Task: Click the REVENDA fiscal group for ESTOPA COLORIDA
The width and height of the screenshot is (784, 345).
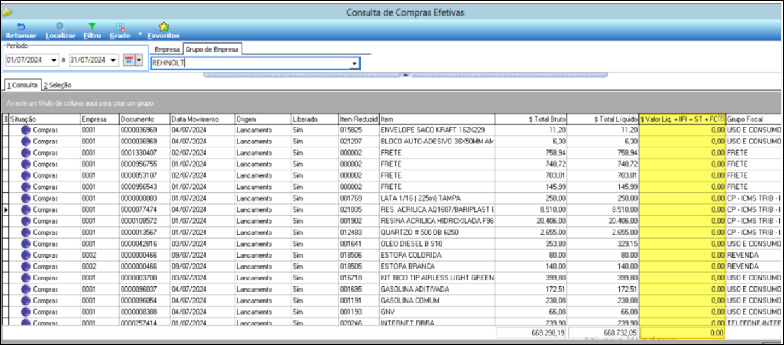Action: [754, 255]
